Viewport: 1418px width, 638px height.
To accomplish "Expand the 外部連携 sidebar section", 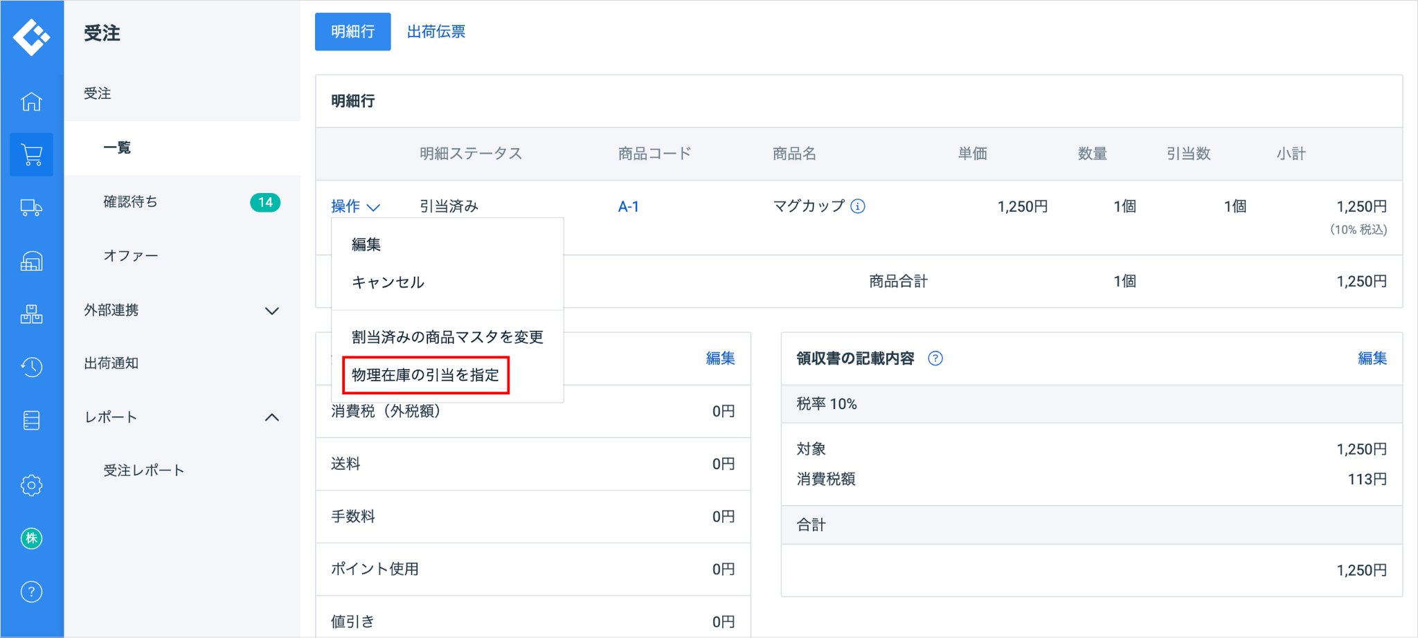I will pyautogui.click(x=271, y=311).
